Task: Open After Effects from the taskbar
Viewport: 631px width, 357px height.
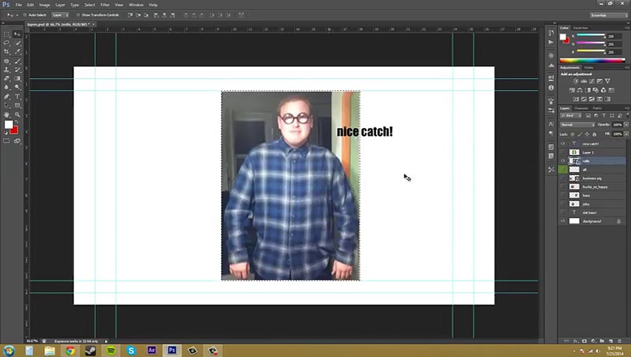Action: (x=152, y=351)
